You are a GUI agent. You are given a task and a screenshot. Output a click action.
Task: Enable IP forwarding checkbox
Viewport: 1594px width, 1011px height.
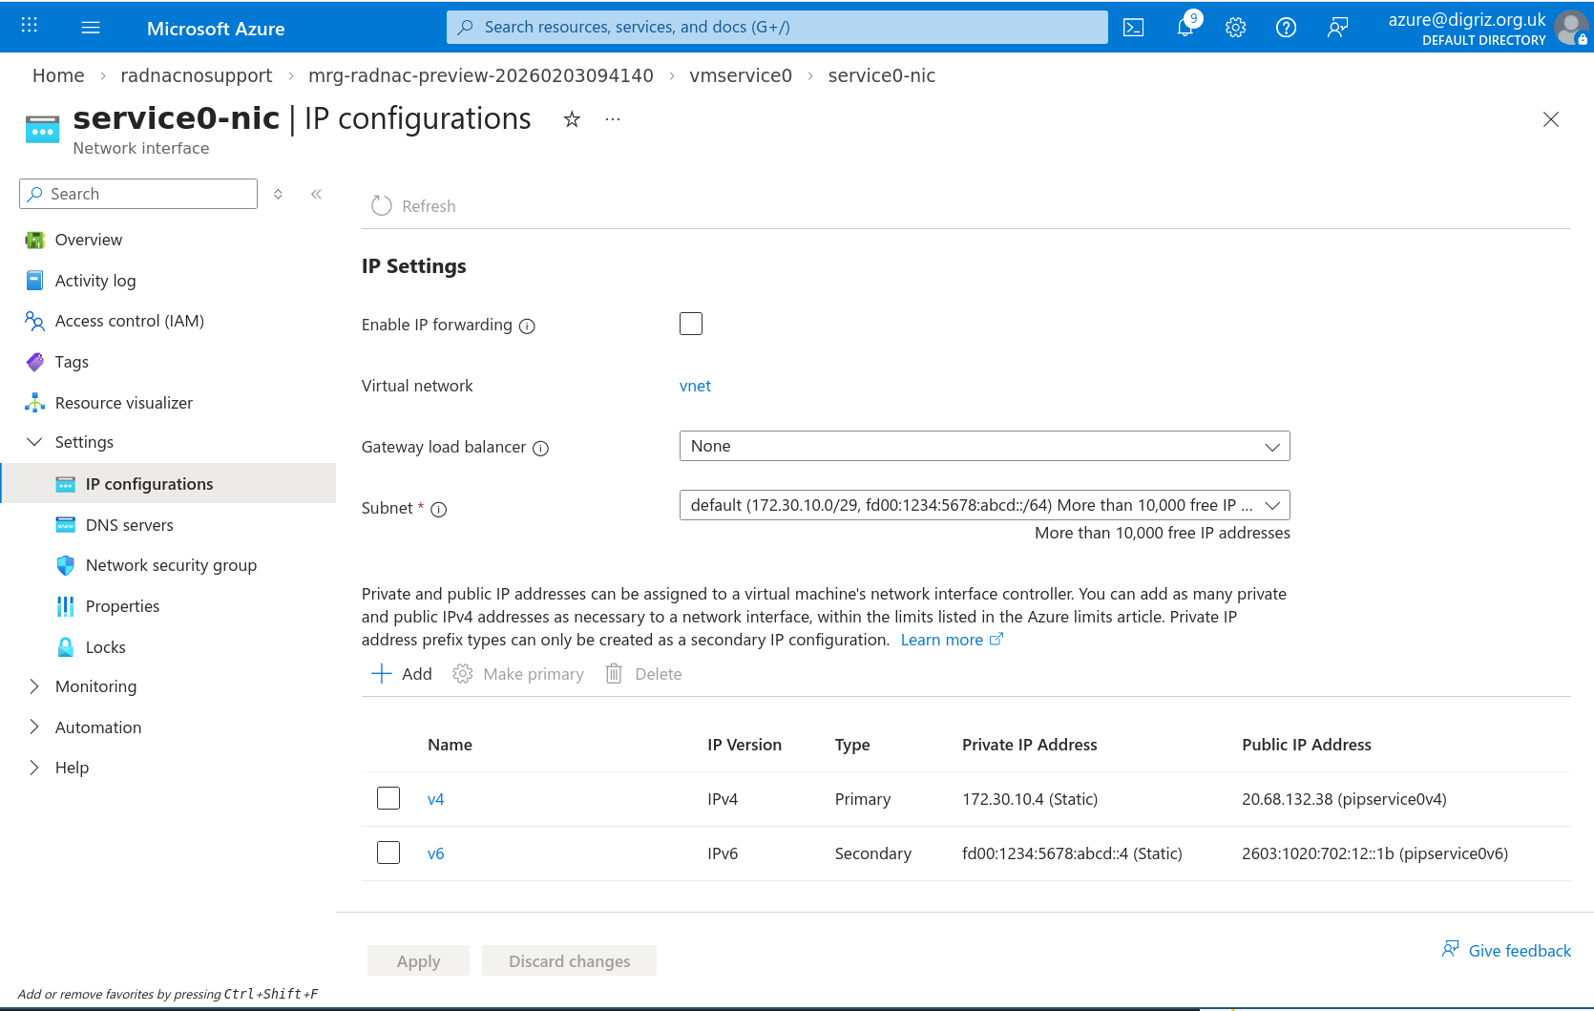[691, 324]
